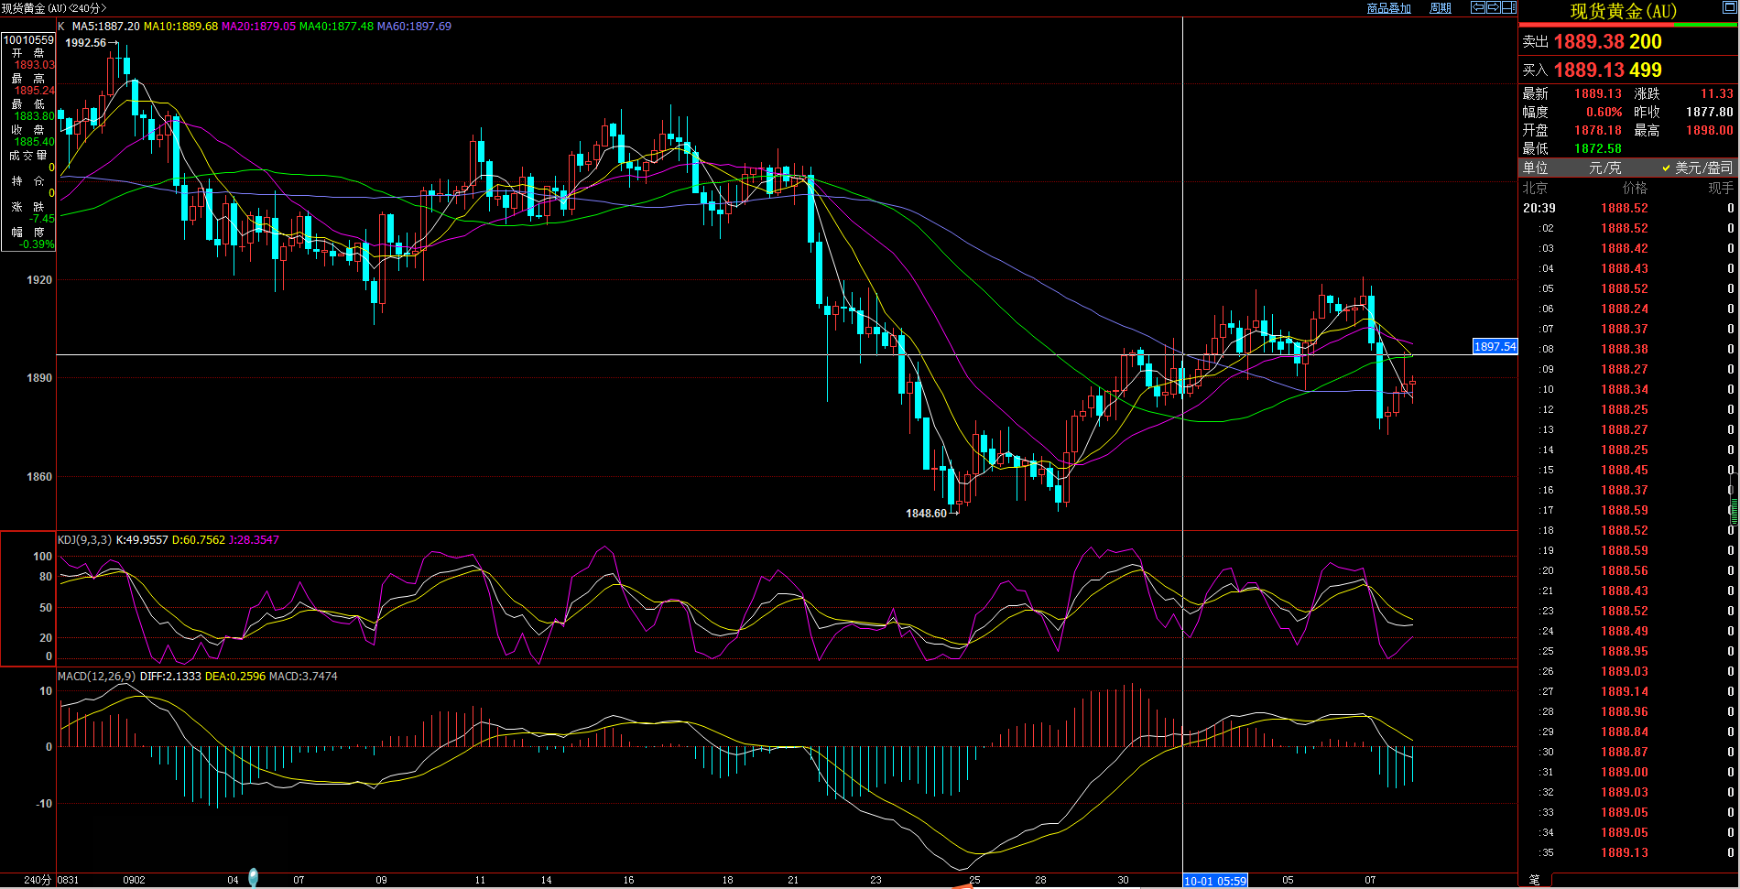Click the 10-01 05:59 date marker
This screenshot has width=1740, height=889.
click(x=1214, y=881)
